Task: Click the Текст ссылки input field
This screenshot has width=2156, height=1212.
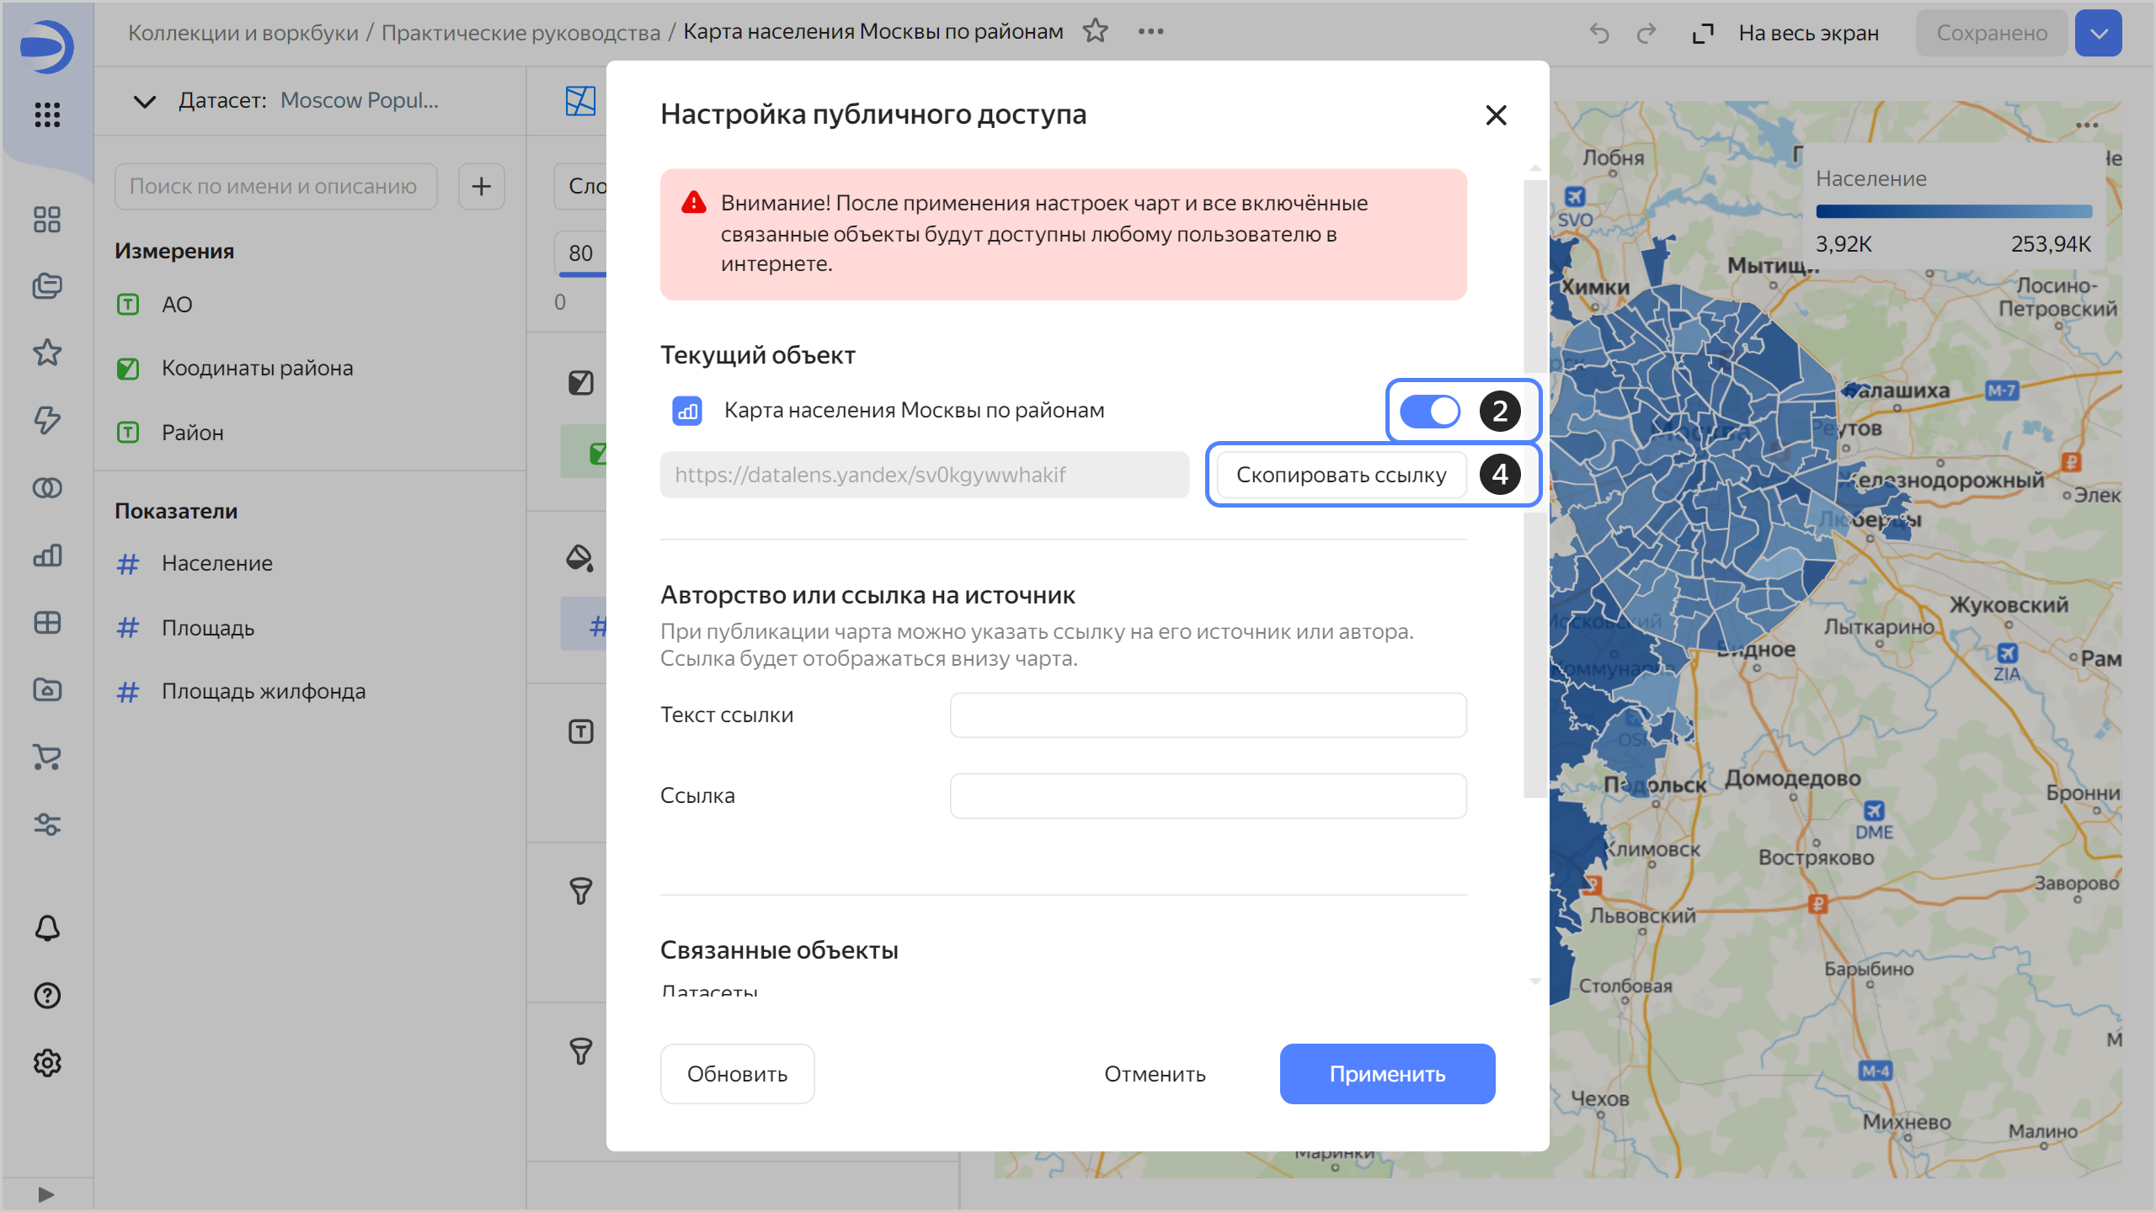Action: 1208,715
